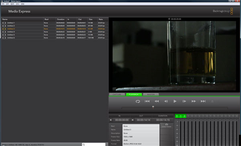The width and height of the screenshot is (241, 146).
Task: Switch to the Master tab
Action: pyautogui.click(x=151, y=95)
